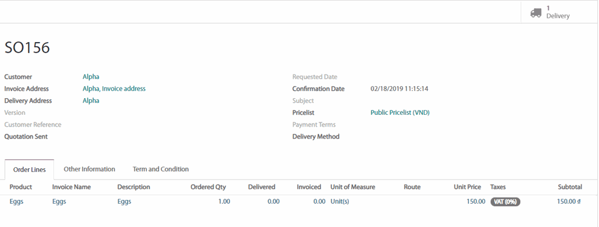Sort by Subtotal column header

(x=570, y=187)
